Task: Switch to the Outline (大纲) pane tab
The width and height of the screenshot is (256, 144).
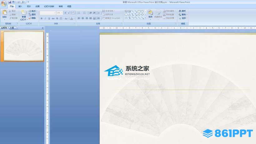Action: tap(12, 28)
